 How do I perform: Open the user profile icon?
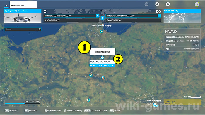(157, 4)
